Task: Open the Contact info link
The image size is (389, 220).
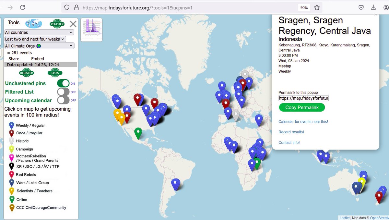Action: (289, 143)
